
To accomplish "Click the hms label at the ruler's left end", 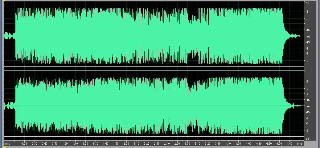I will click(7, 144).
